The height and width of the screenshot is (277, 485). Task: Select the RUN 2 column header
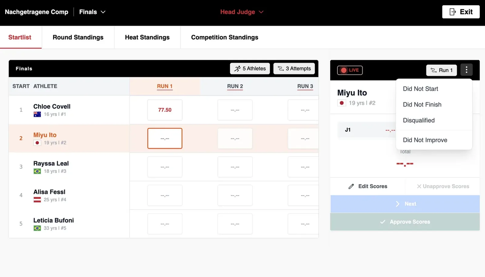click(x=235, y=86)
